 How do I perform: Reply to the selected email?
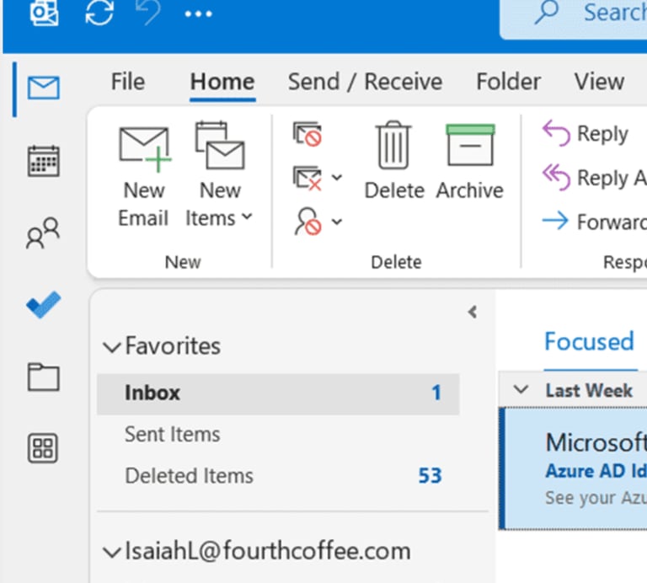pos(586,133)
